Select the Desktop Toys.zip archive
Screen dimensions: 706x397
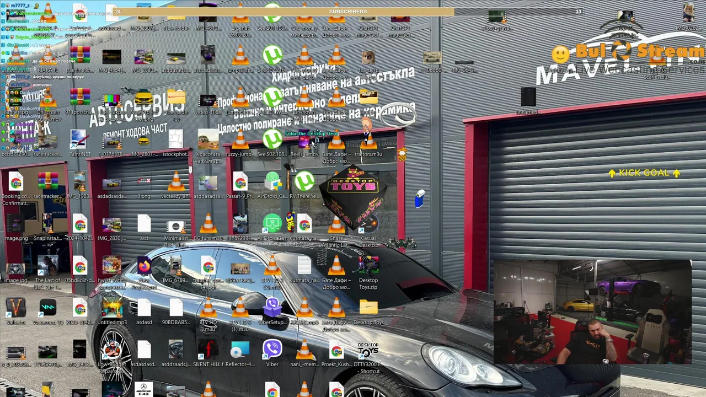368,271
